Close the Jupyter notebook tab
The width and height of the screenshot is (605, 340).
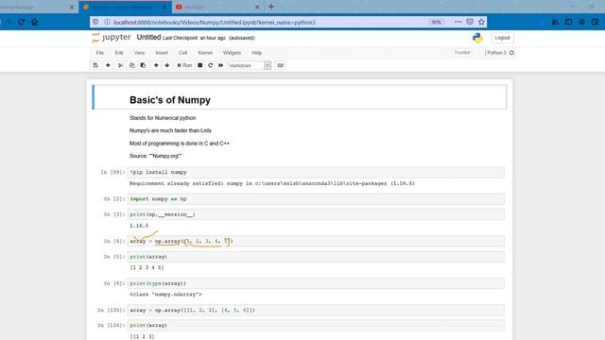tap(164, 7)
